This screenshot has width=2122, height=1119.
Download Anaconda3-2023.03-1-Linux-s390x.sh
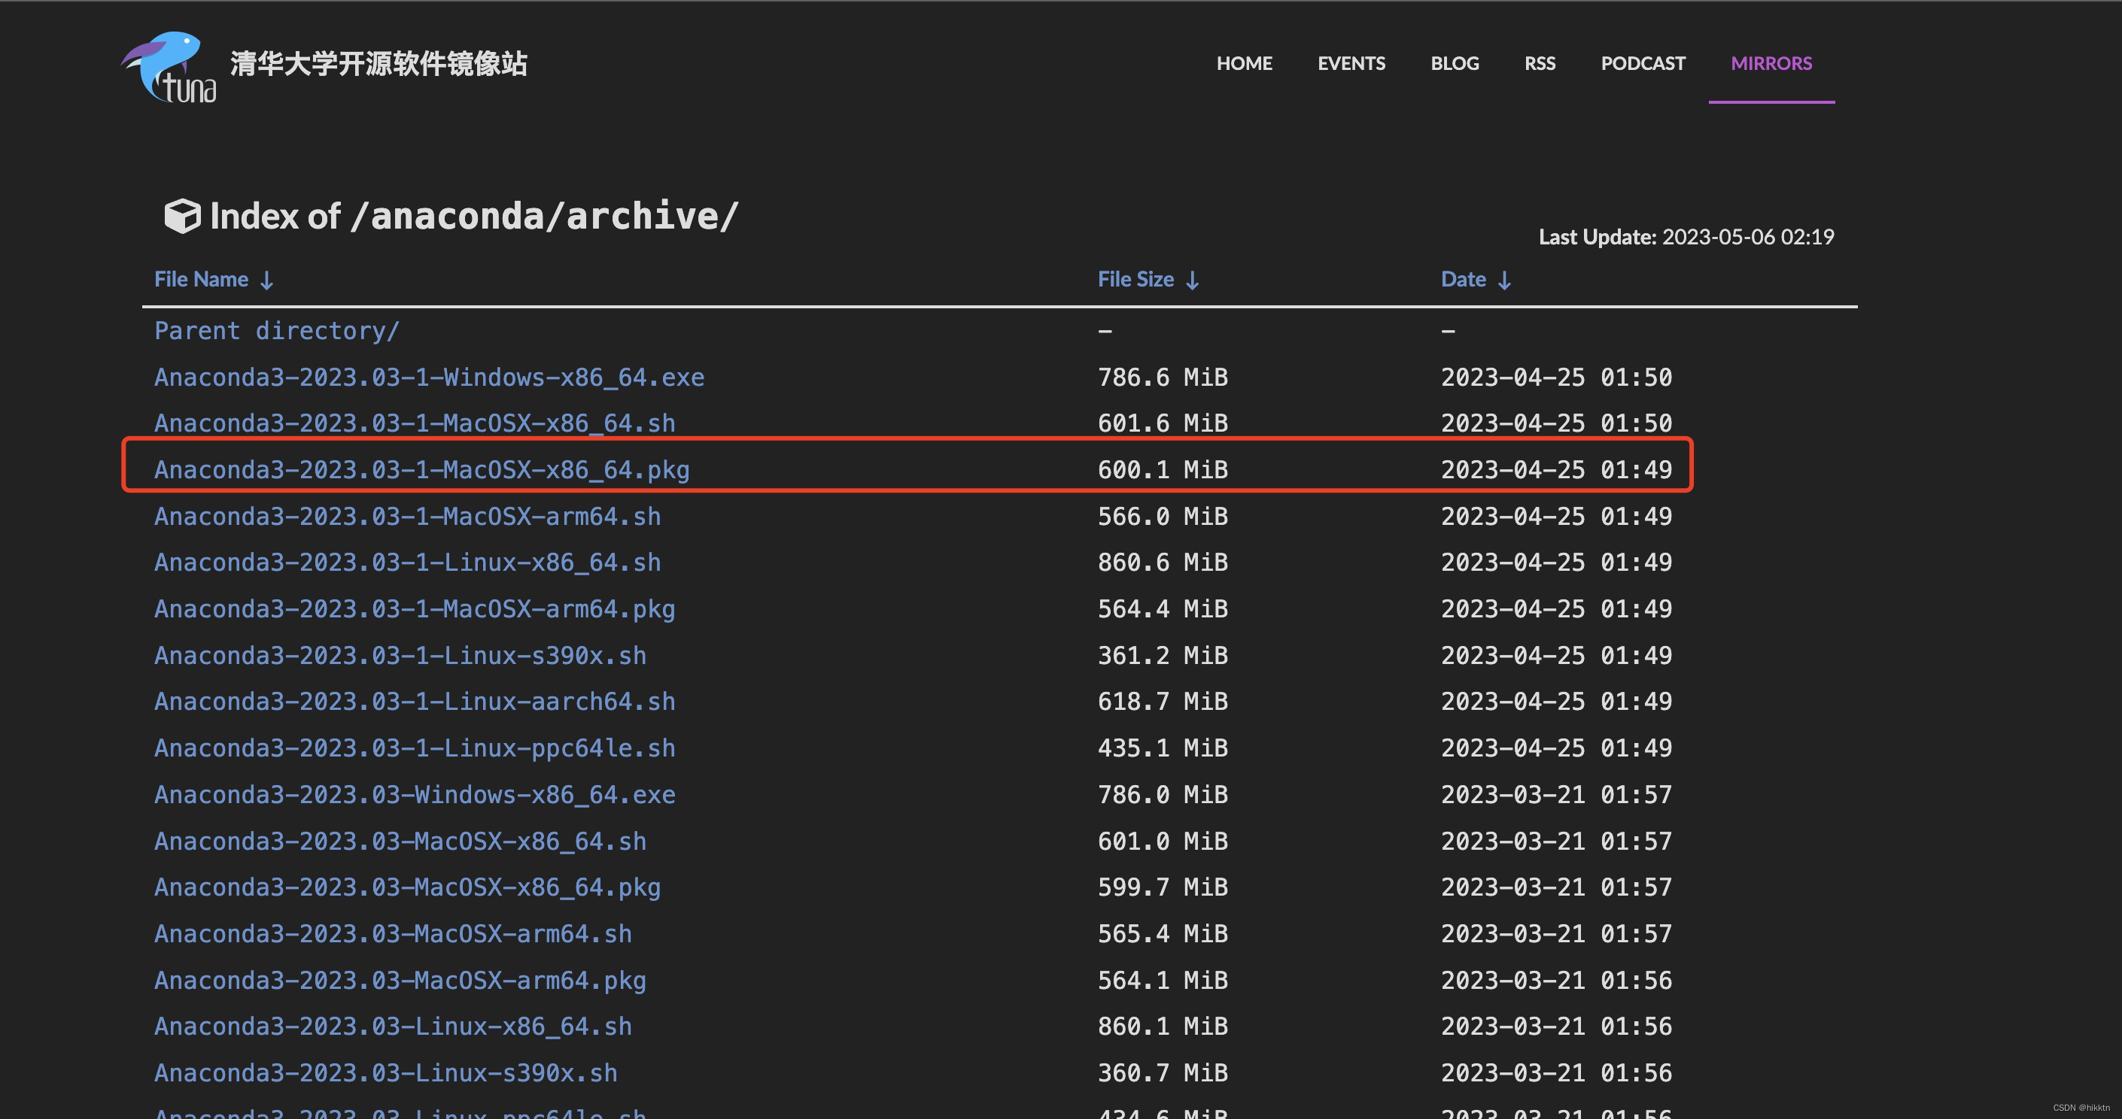tap(400, 656)
